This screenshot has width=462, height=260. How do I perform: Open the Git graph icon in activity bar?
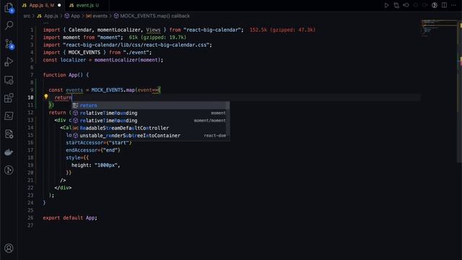click(9, 170)
